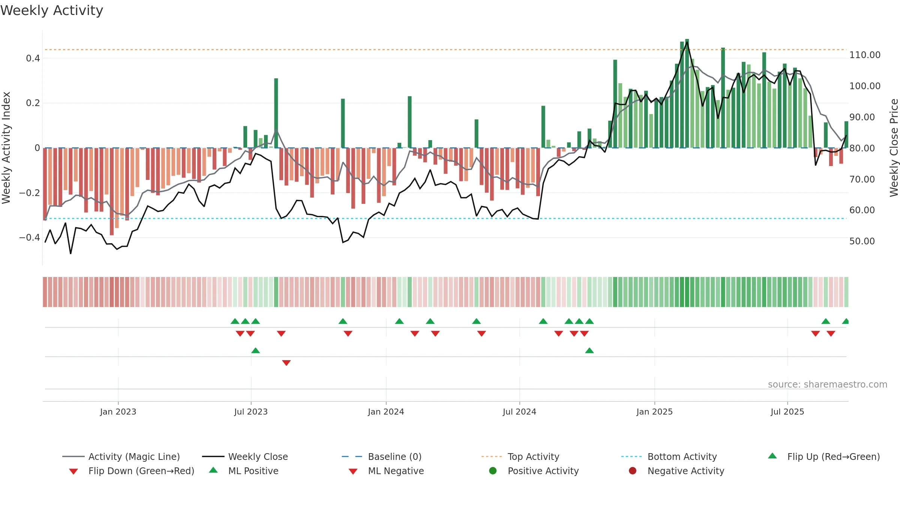Screen dimensions: 900x506
Task: Click the Weekly Activity chart title
Action: click(x=52, y=10)
